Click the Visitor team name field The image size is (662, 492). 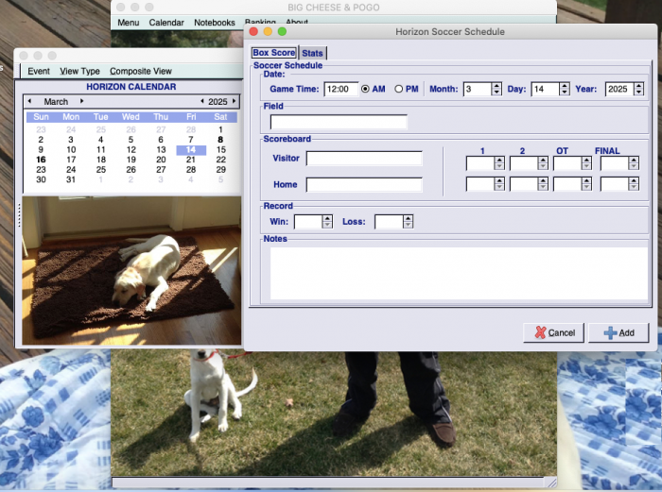click(364, 159)
